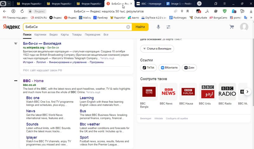Clear the search field with the X icon
The image size is (254, 149).
pos(128,27)
